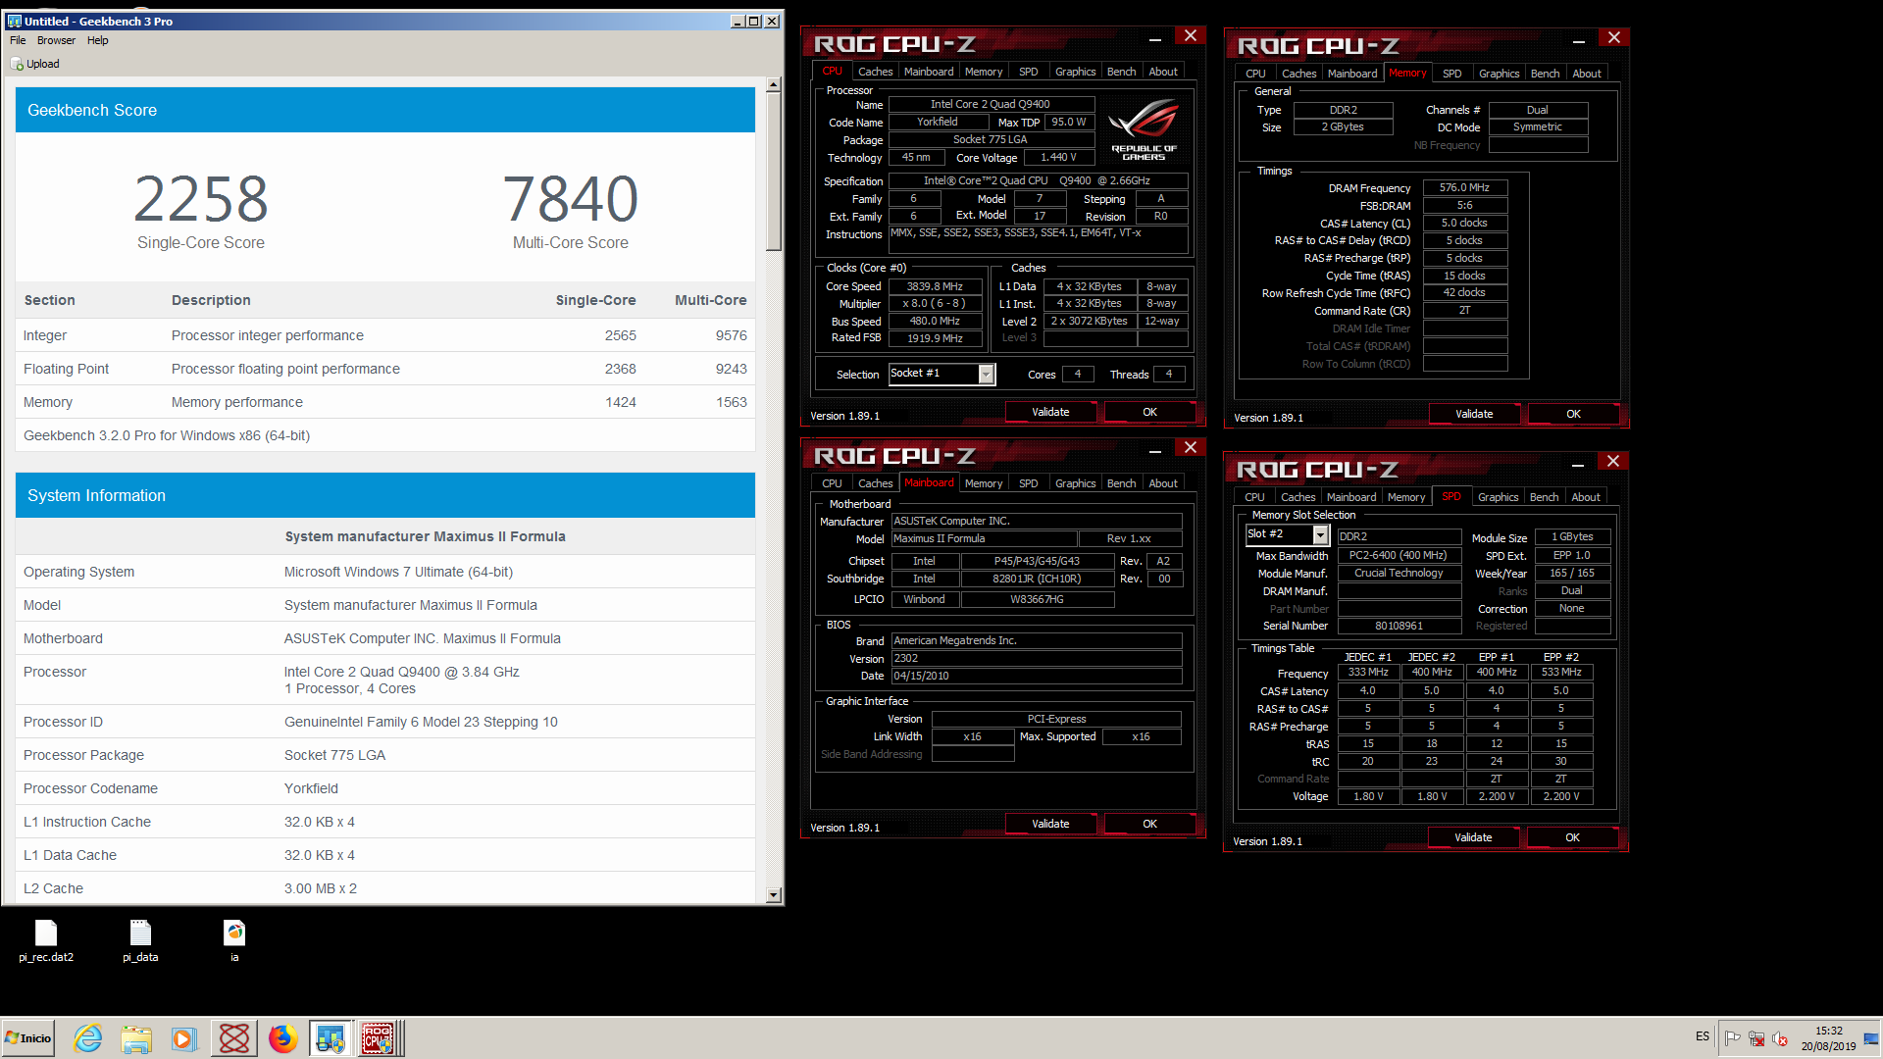The height and width of the screenshot is (1059, 1883).
Task: Click Validate in CPU-Z SPD window
Action: tap(1473, 837)
